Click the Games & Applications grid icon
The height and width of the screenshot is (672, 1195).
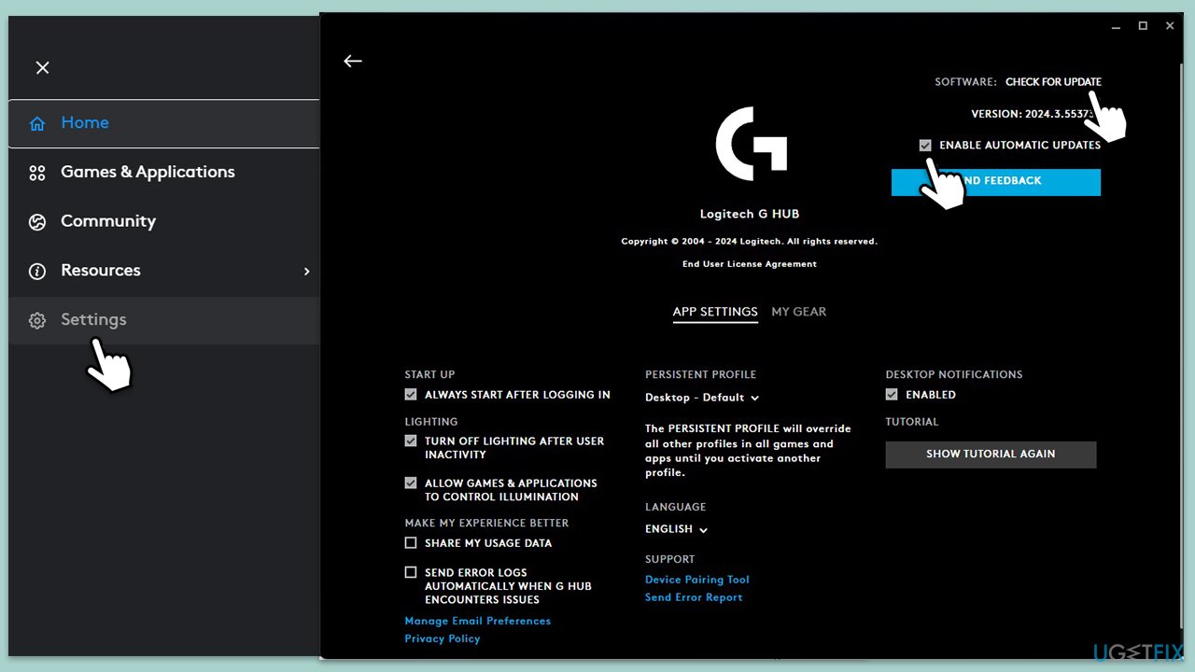[37, 173]
